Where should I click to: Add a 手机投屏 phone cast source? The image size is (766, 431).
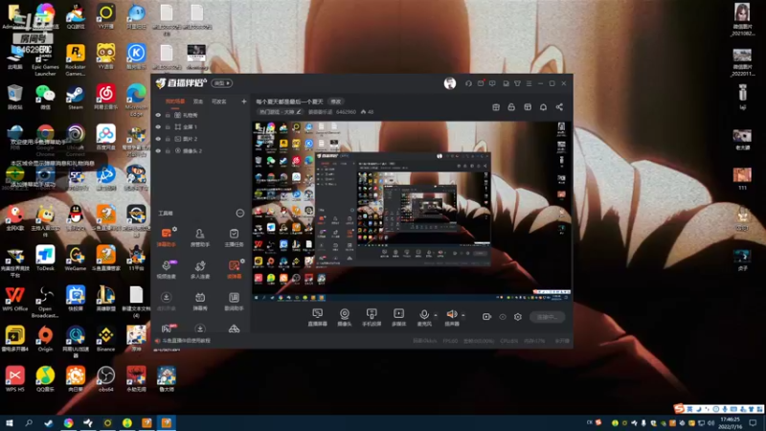coord(372,317)
